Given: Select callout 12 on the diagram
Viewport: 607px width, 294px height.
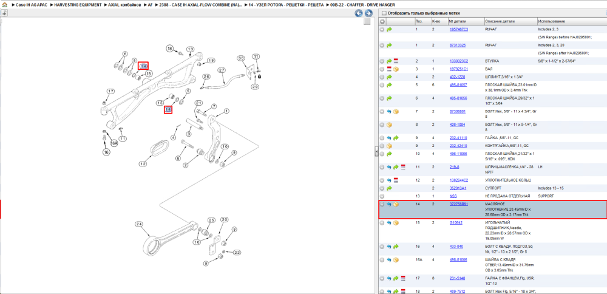Looking at the screenshot, I should tap(143, 164).
